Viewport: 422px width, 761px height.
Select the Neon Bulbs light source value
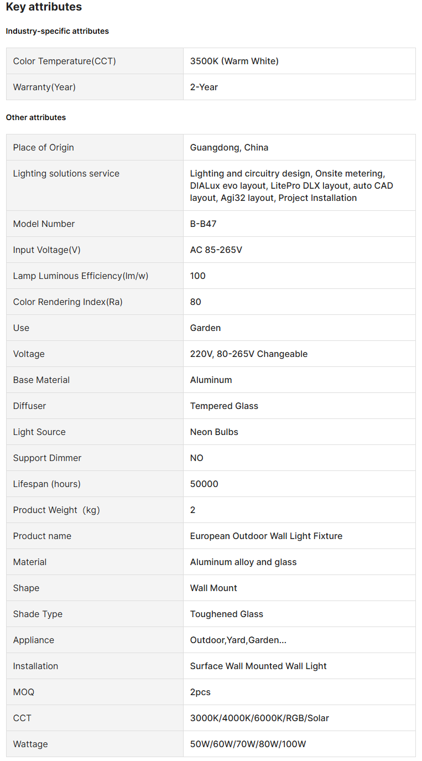[x=214, y=432]
